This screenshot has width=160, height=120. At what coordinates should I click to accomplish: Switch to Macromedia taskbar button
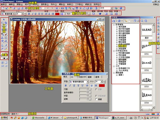click(39, 118)
